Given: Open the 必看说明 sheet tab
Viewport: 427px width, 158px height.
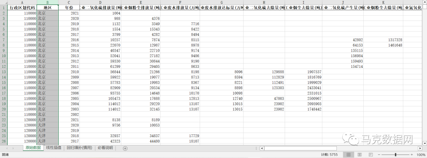Looking at the screenshot, I should (x=105, y=148).
